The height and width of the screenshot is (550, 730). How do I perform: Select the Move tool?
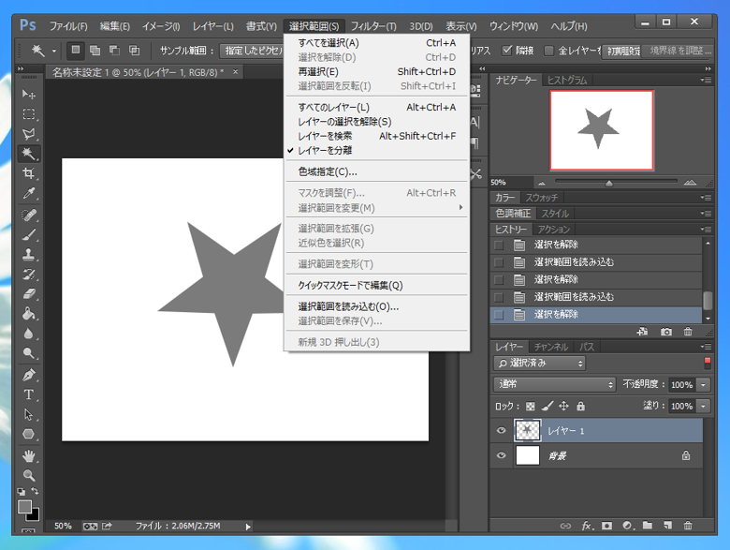click(28, 94)
